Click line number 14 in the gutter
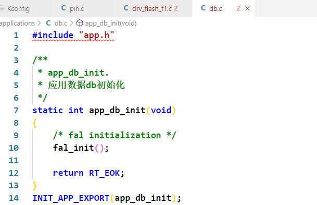The height and width of the screenshot is (205, 317). (14, 198)
